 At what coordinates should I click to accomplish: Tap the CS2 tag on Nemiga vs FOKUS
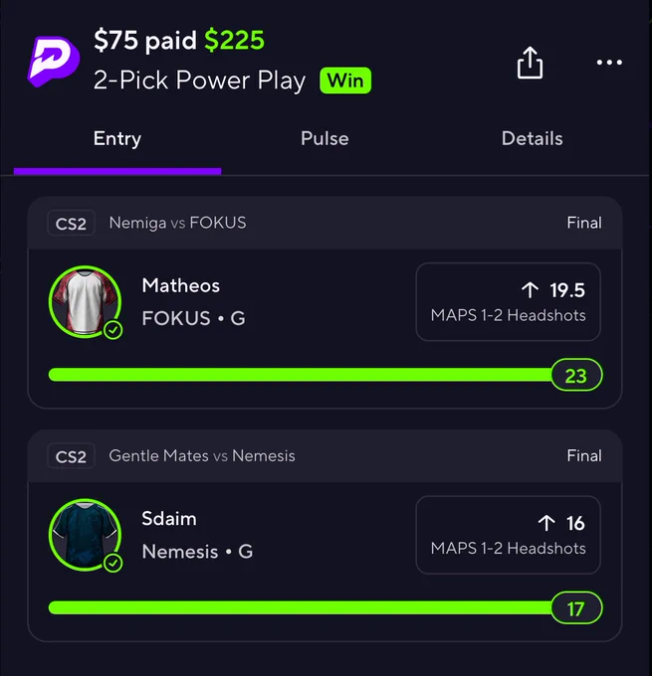click(x=71, y=224)
